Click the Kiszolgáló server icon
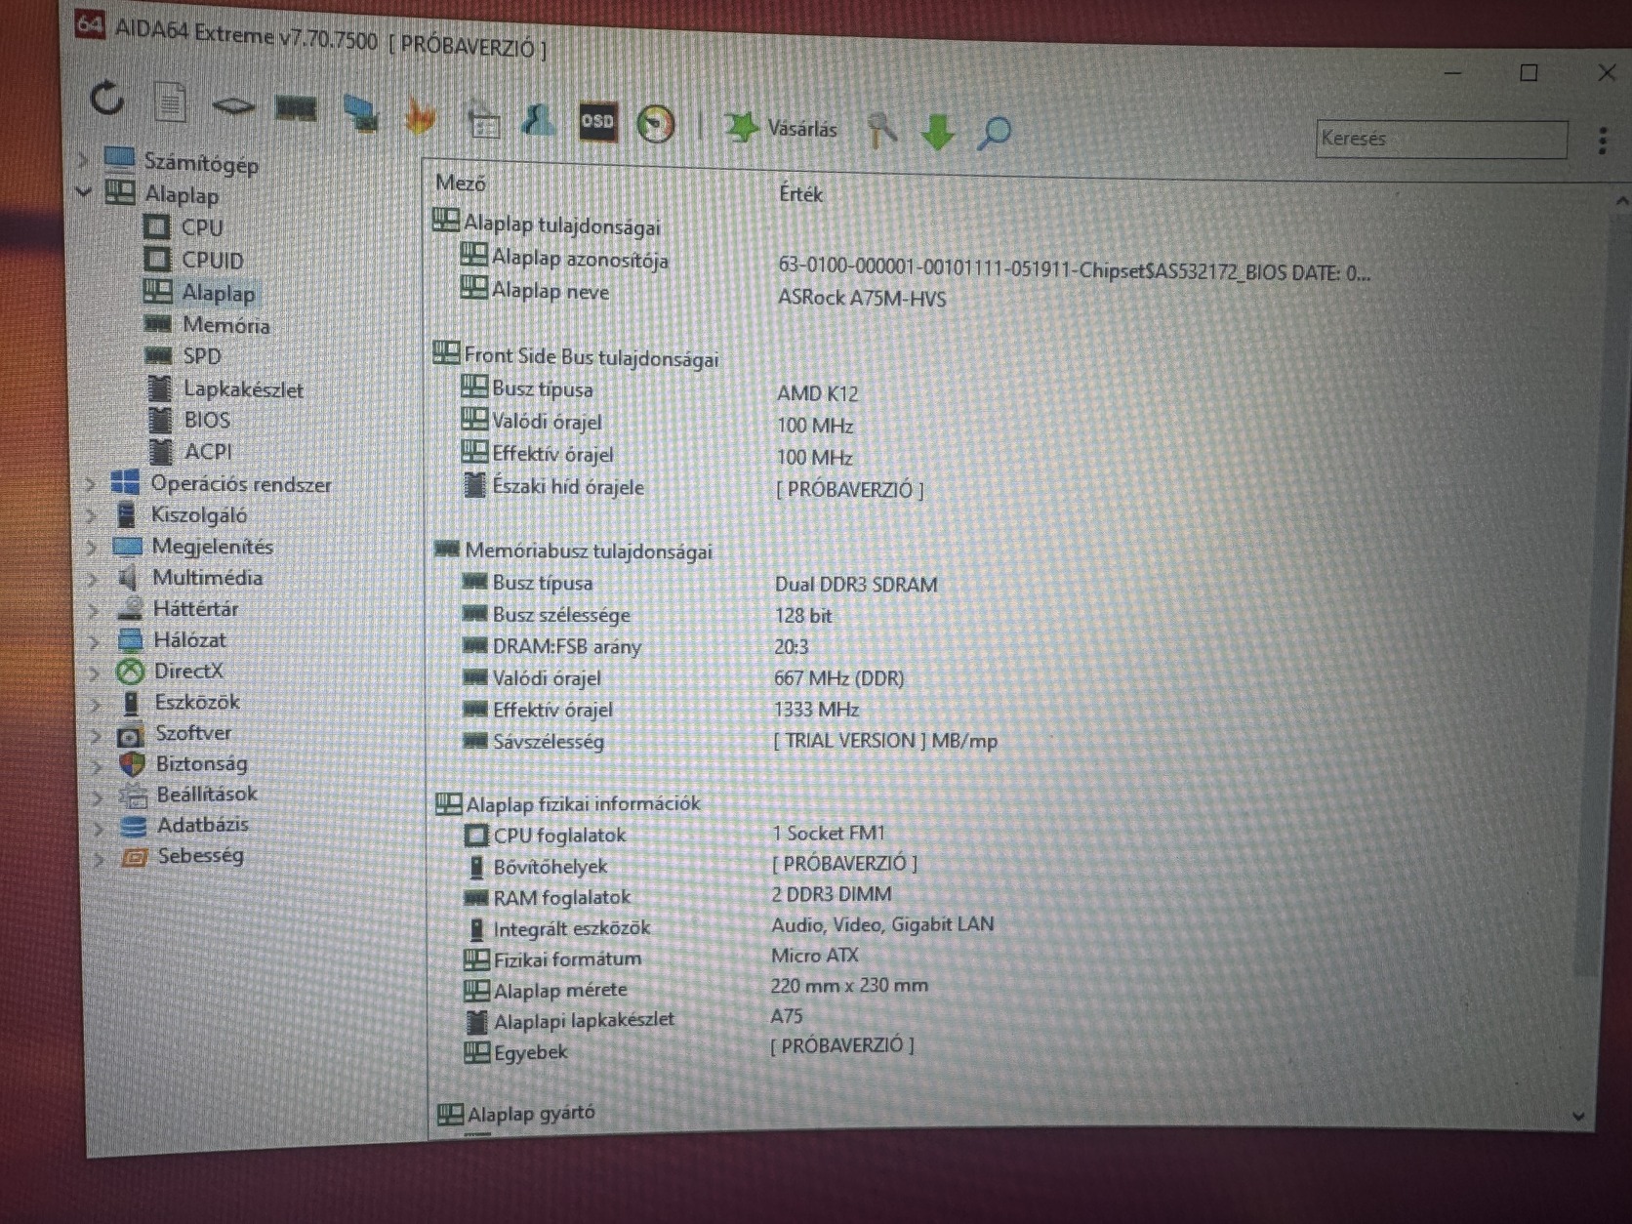The image size is (1632, 1224). (x=127, y=513)
